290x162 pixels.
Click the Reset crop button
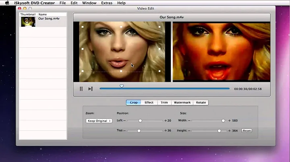pos(246,130)
